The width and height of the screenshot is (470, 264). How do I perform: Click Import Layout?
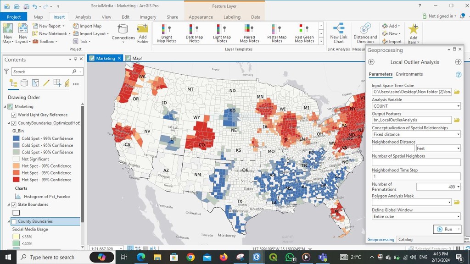tap(91, 33)
